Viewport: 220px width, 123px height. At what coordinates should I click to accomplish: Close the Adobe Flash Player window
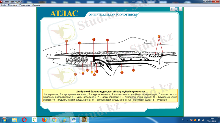pyautogui.click(x=216, y=1)
